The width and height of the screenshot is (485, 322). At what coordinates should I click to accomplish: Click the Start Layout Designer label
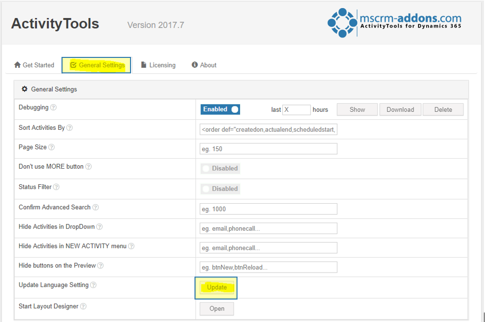(48, 306)
